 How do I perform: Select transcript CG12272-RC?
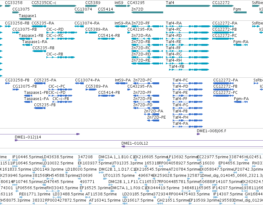[225, 36]
